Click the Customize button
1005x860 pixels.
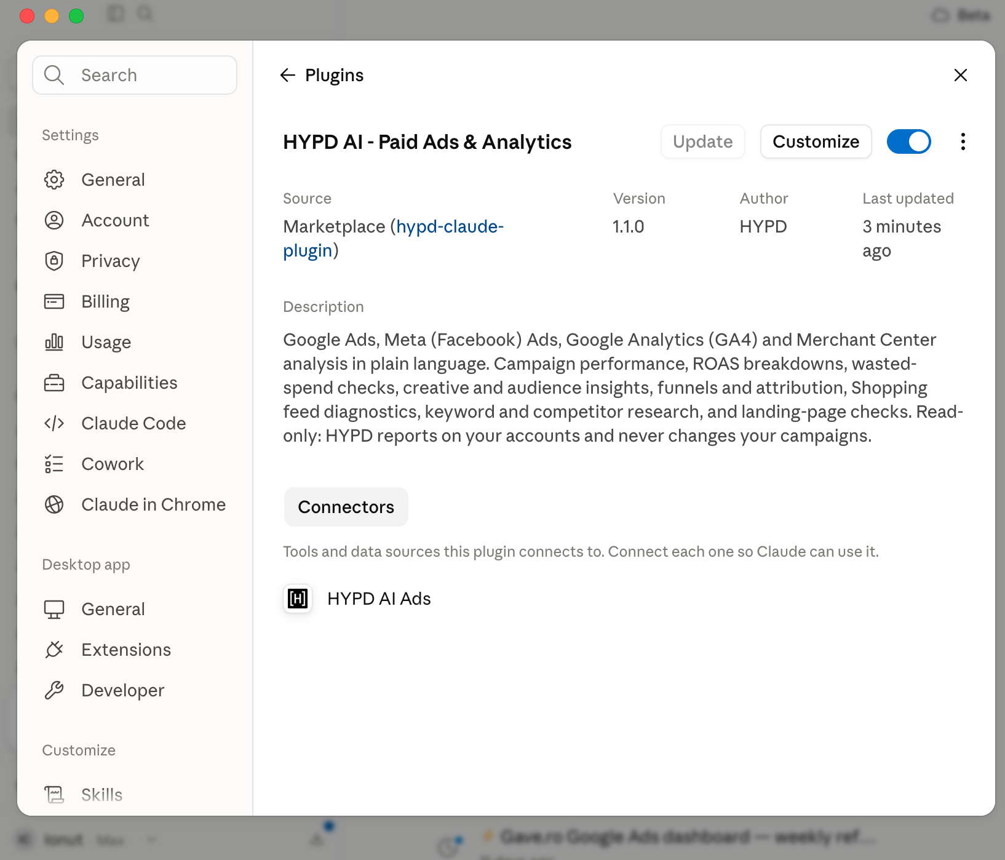[816, 141]
